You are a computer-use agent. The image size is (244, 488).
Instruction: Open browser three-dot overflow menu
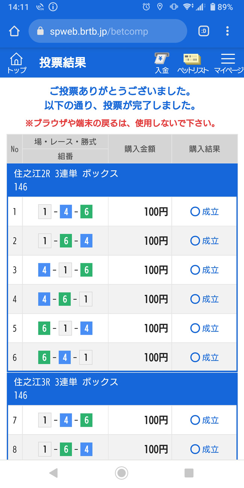click(227, 31)
